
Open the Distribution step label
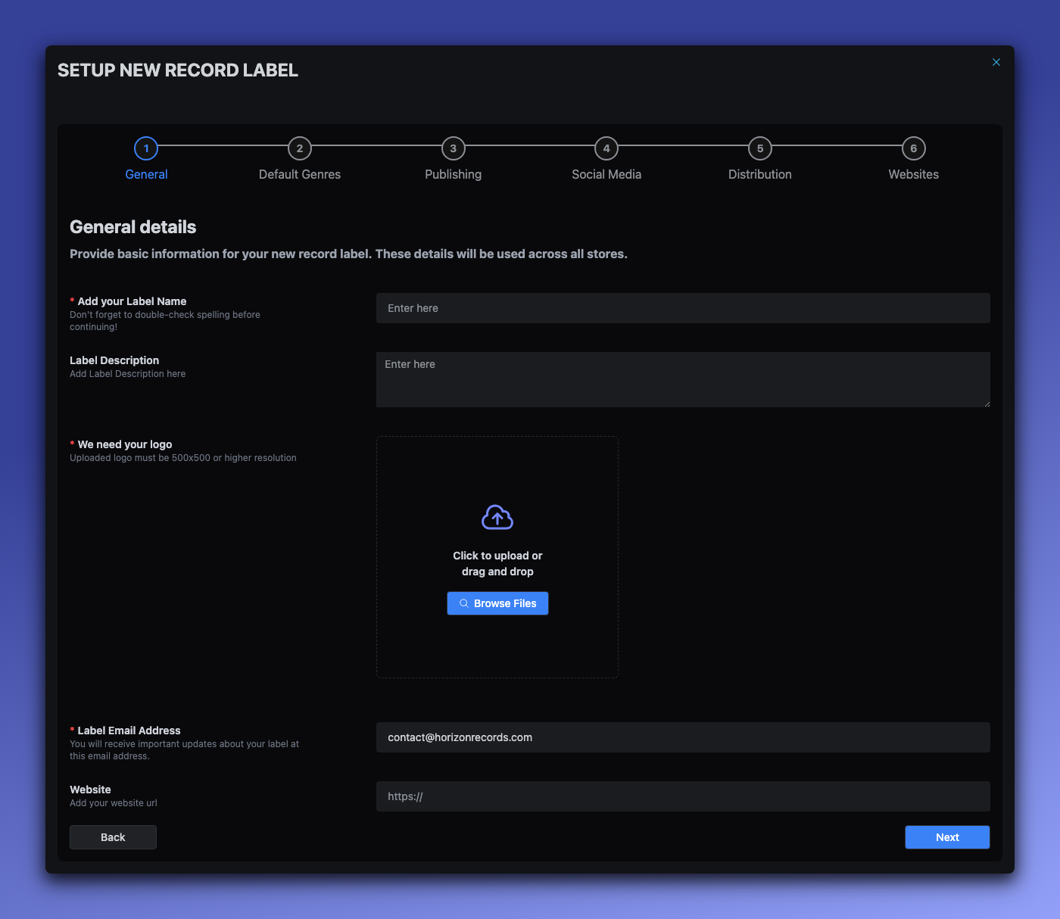[x=760, y=174]
